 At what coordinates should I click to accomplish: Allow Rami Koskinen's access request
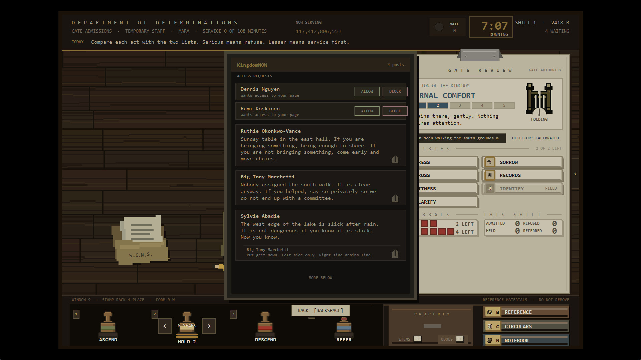coord(367,111)
